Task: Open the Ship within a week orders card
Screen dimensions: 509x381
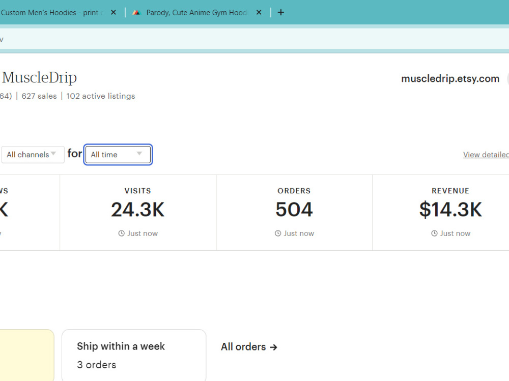Action: 134,355
